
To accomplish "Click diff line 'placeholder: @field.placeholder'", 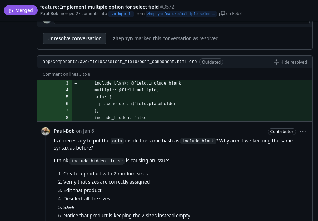I will pyautogui.click(x=138, y=104).
